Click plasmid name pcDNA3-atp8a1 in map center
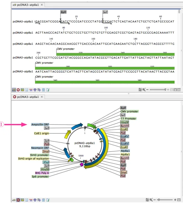The height and width of the screenshot is (203, 183). [85, 143]
